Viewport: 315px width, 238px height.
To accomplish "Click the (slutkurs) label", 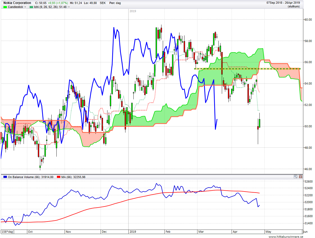I will (294, 6).
